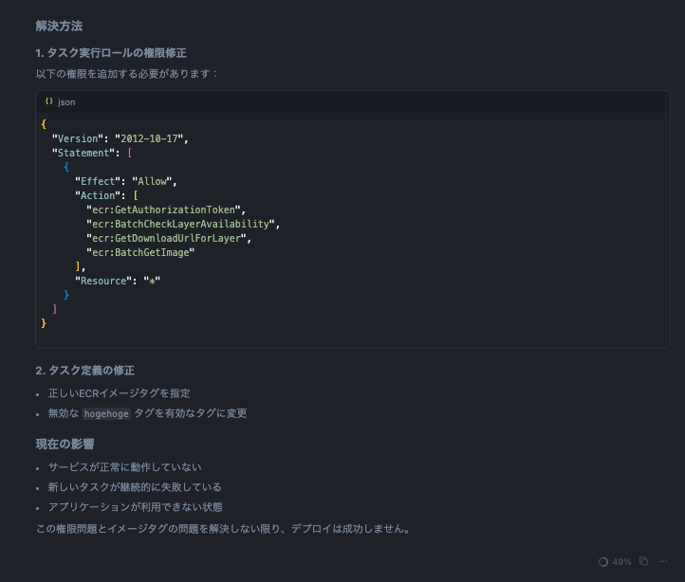Click the "Statement" key line
This screenshot has height=582, width=685.
(92, 153)
